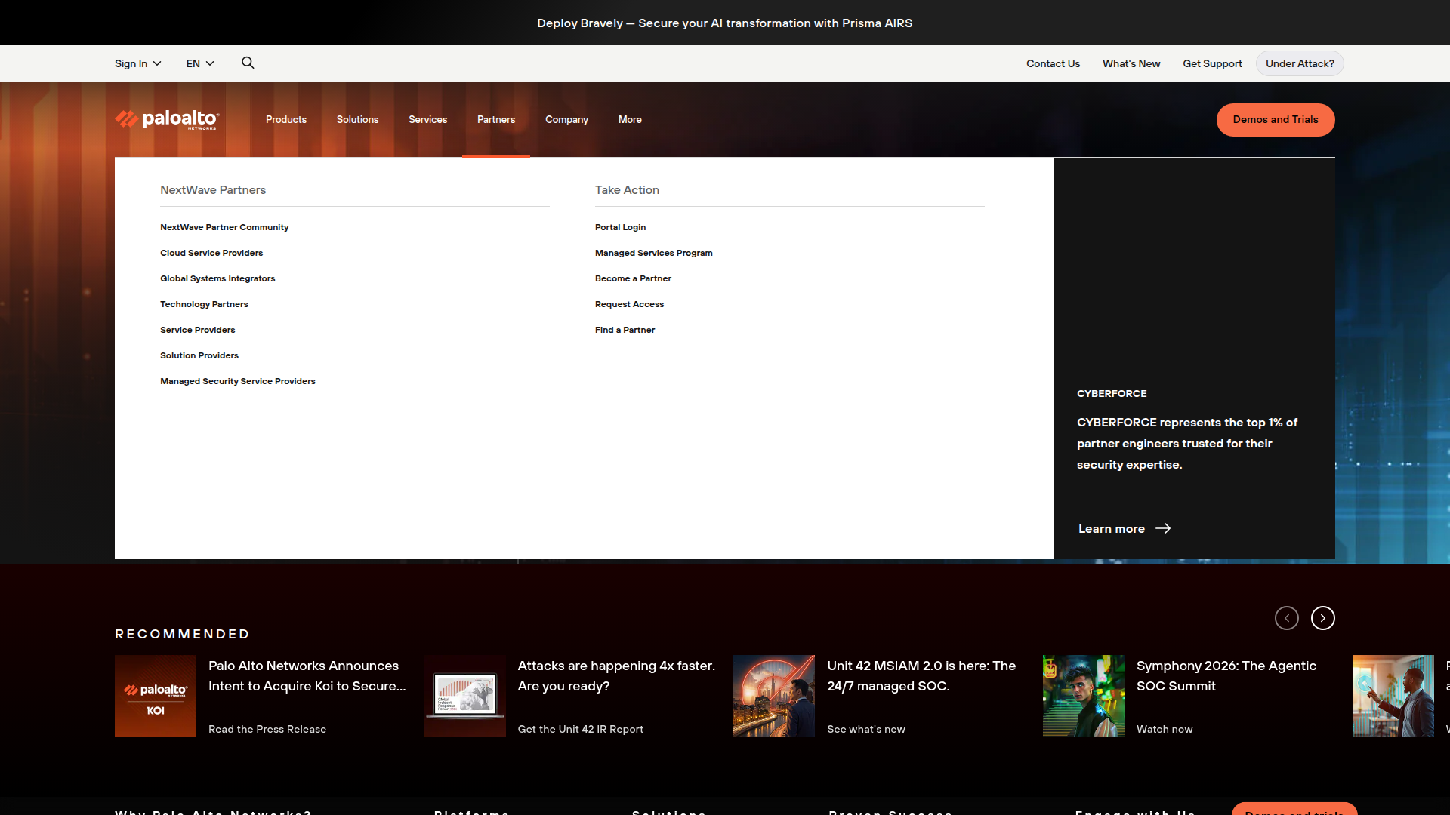
Task: Click Symphony 2026 Agentic SOC Summit headline
Action: click(x=1226, y=675)
